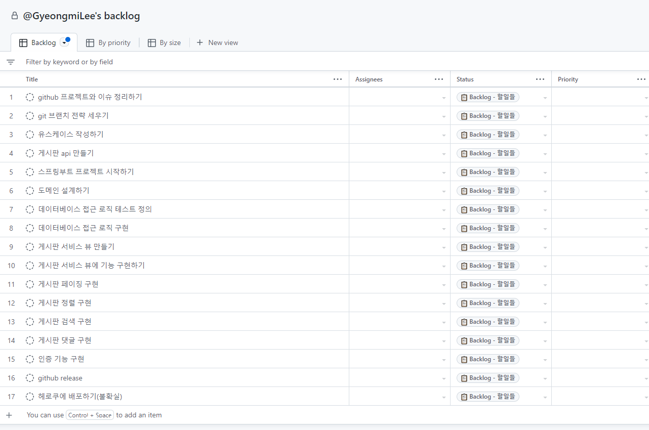Click the draft icon for "데이터베이스 접근 로직 테스트 정의"
Screen dimensions: 649x430
[x=30, y=209]
